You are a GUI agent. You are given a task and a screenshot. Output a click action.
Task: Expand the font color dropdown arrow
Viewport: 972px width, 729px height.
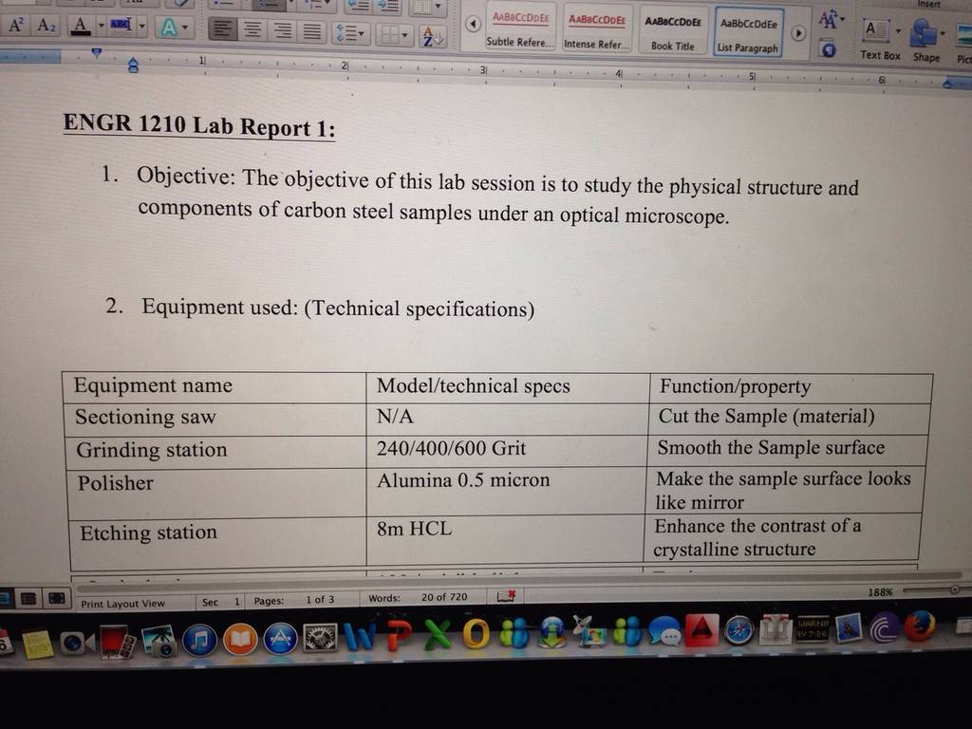101,26
